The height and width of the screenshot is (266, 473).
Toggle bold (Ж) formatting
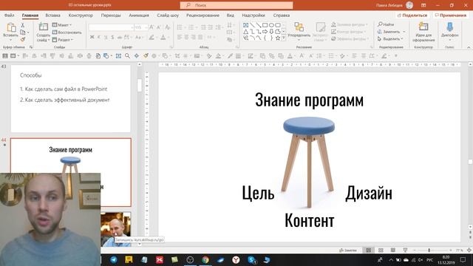(92, 37)
